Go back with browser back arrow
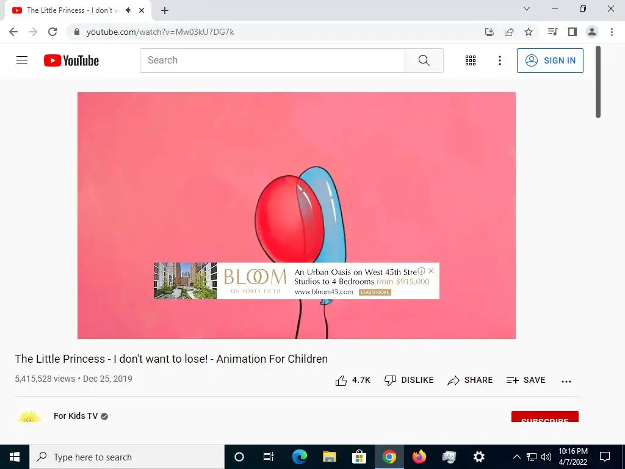 tap(13, 32)
